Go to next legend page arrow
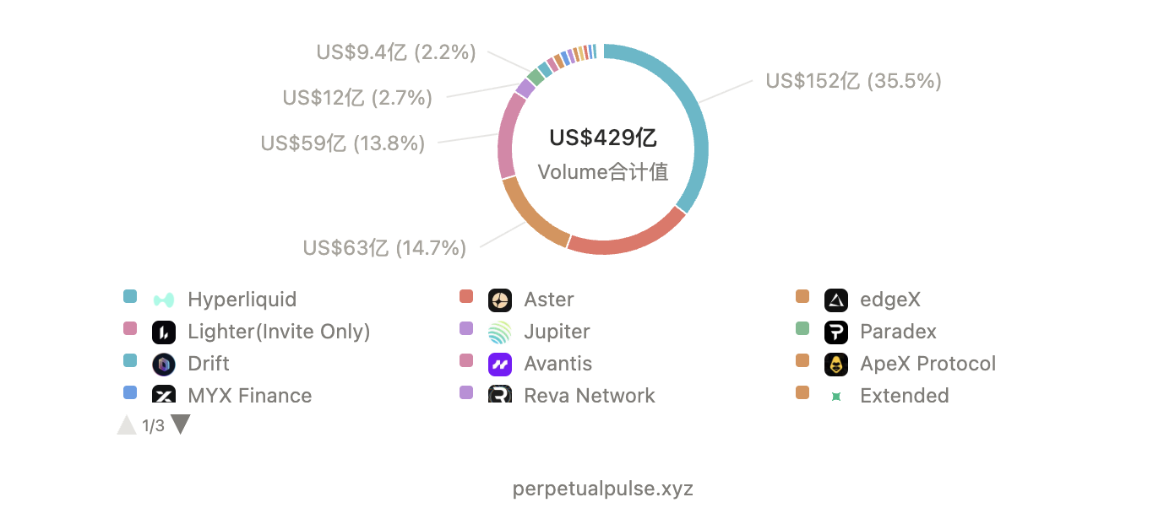This screenshot has height=508, width=1164. tap(181, 424)
